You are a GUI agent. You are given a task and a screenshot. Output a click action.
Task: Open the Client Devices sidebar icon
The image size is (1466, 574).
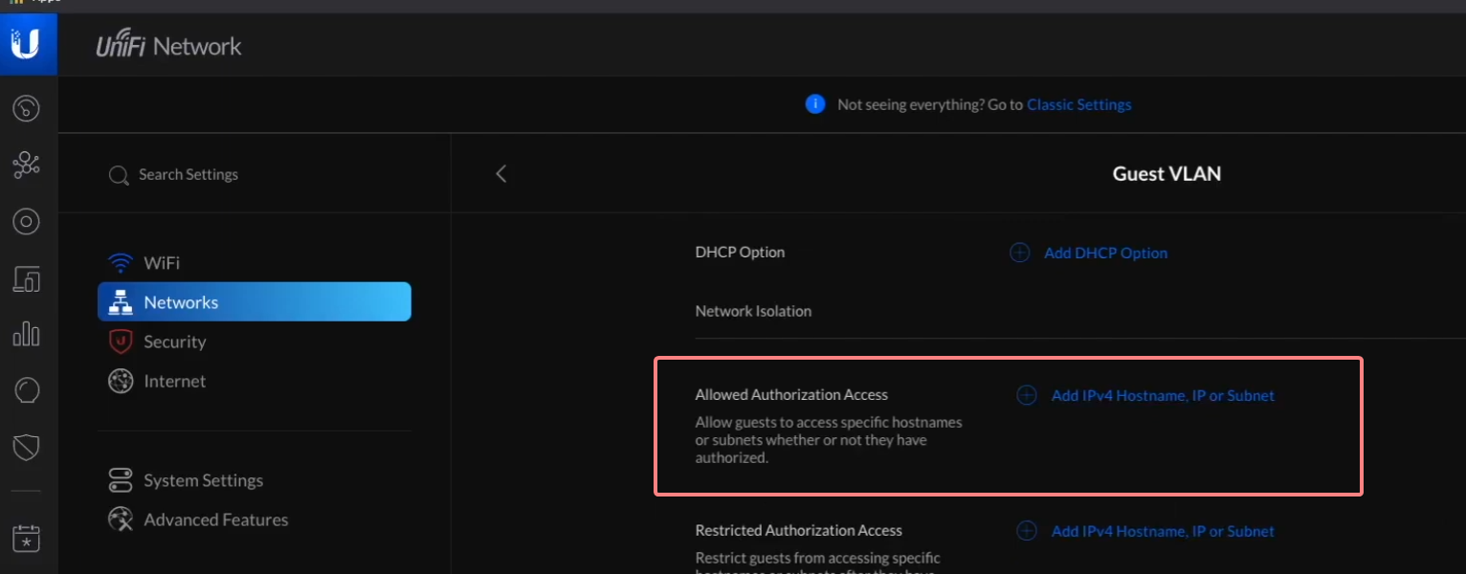click(x=26, y=279)
